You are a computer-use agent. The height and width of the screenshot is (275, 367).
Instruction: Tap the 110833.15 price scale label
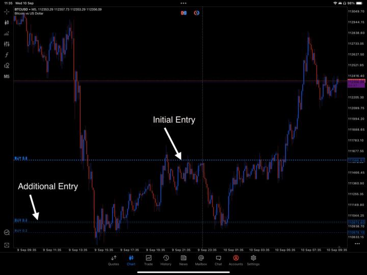point(356,237)
